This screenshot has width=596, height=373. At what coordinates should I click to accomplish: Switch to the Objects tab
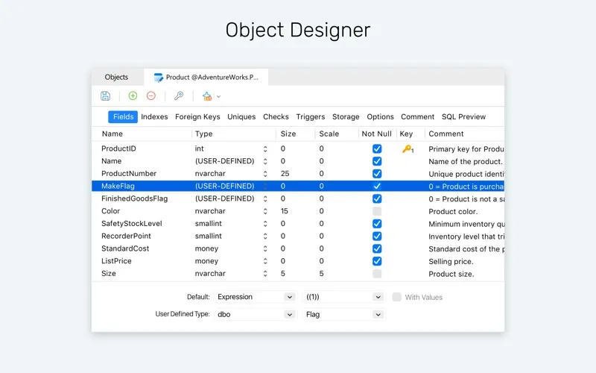pos(116,78)
